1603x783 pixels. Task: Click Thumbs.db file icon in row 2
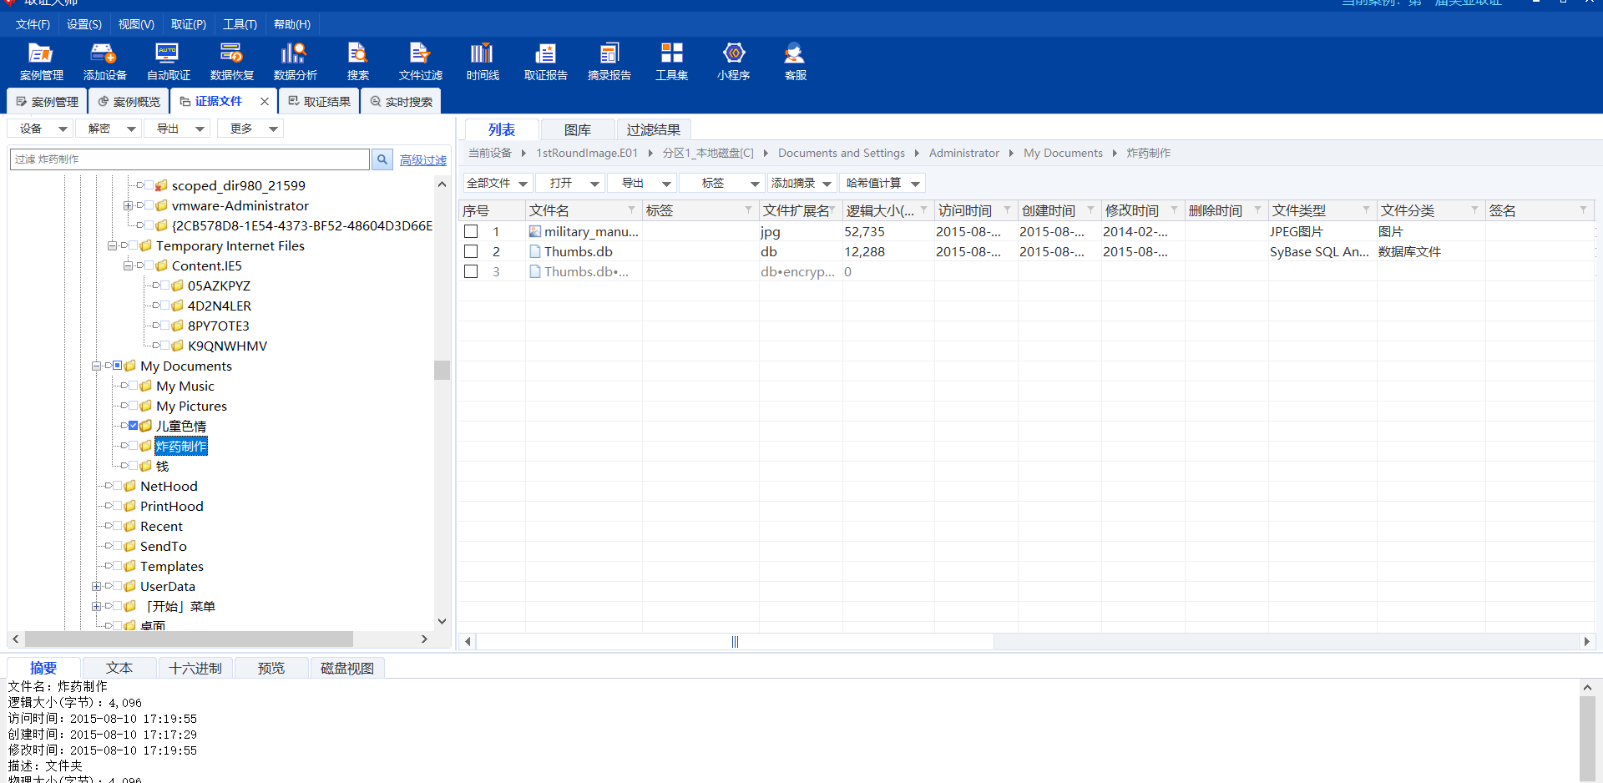click(x=535, y=251)
